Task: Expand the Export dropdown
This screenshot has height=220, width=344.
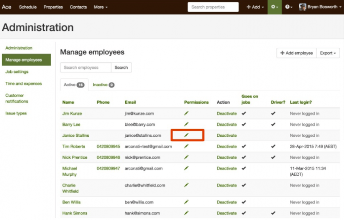Action: [x=328, y=53]
